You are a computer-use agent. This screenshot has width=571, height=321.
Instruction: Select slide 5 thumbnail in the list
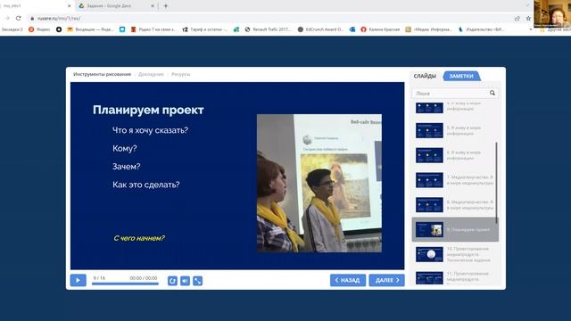[429, 131]
